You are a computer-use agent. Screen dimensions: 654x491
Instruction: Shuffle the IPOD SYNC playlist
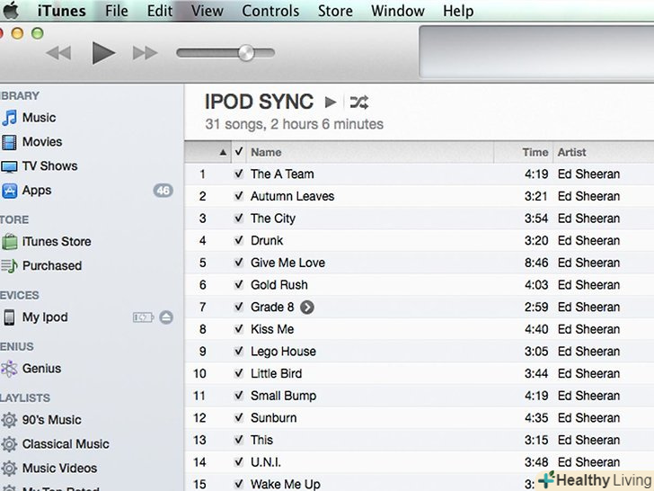click(358, 102)
